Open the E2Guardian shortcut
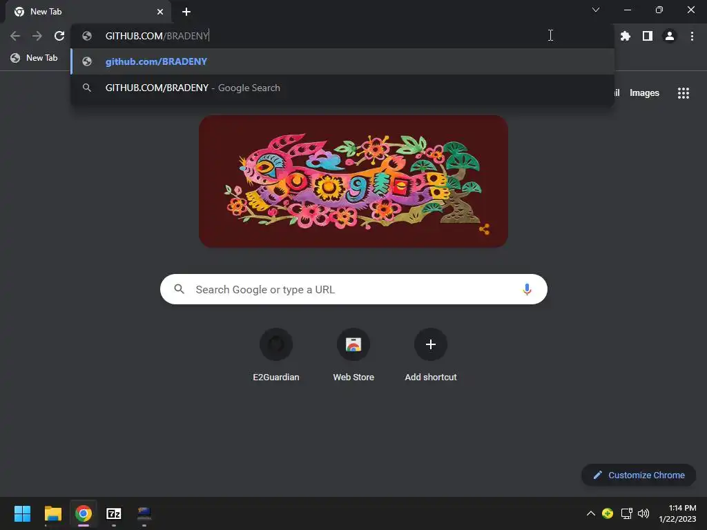 point(276,355)
